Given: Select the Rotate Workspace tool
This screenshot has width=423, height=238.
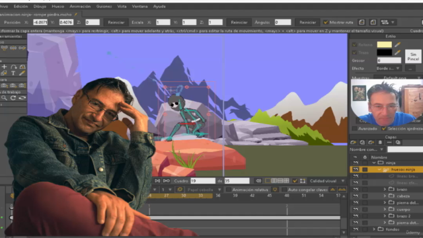Looking at the screenshot, I should tap(13, 98).
